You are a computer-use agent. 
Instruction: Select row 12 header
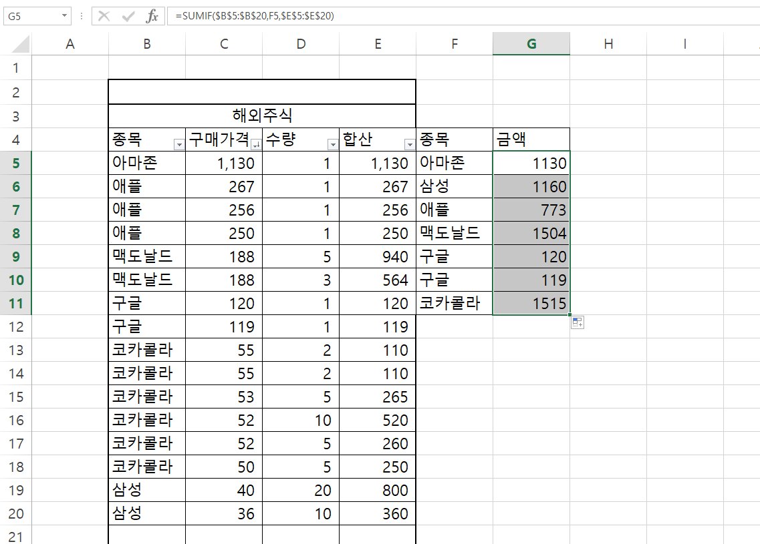coord(16,326)
